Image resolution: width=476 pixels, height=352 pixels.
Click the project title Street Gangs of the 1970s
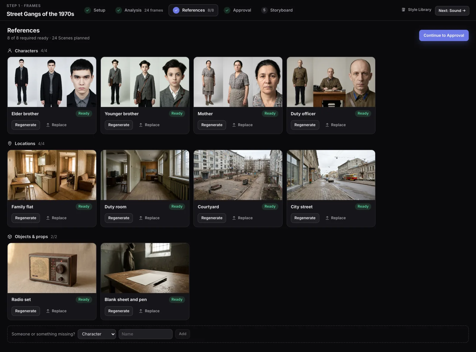coord(40,14)
